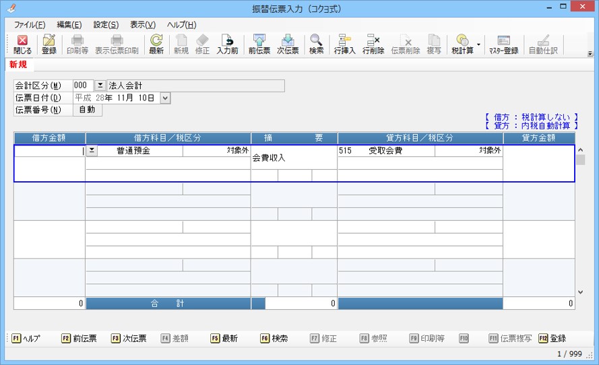
Task: Open search with the 検索 magnifier icon
Action: [x=316, y=44]
